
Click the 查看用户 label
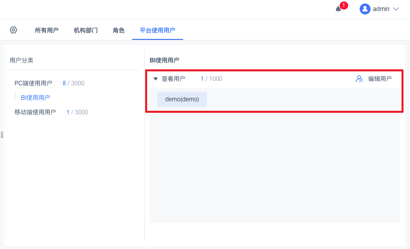173,79
